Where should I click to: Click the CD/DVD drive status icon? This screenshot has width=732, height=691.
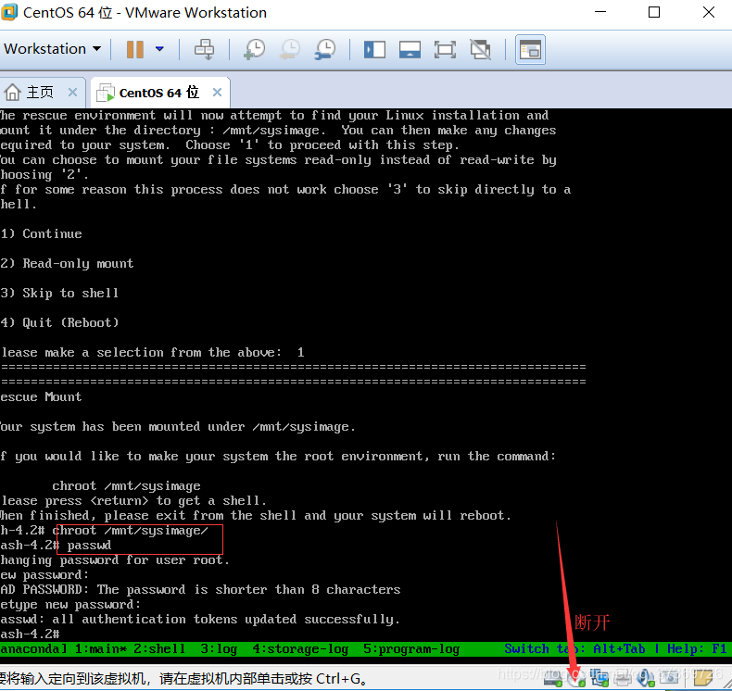[576, 678]
